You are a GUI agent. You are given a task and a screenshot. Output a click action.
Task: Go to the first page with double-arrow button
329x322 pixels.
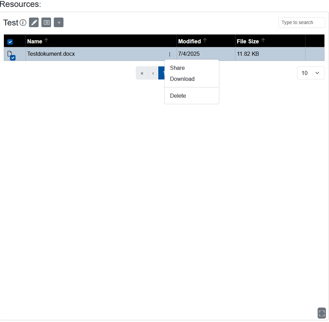point(142,73)
